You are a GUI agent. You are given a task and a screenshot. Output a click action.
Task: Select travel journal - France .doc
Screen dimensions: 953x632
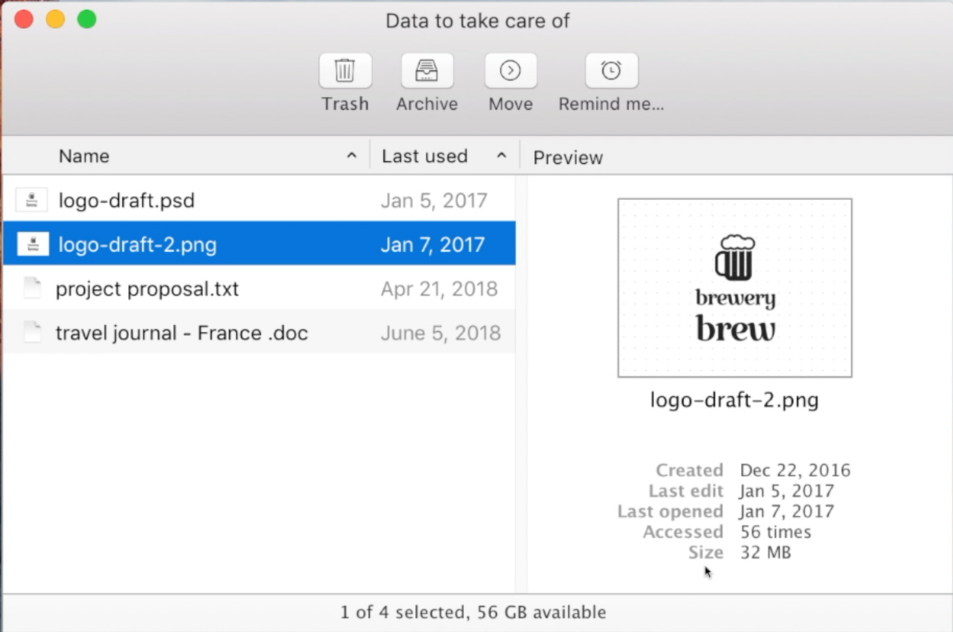(x=182, y=333)
